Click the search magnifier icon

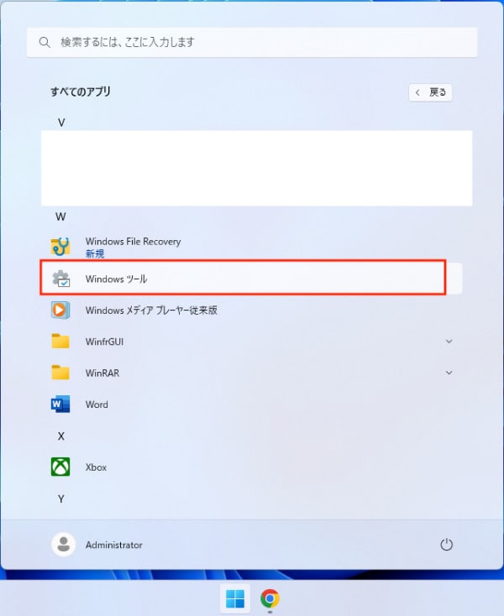[45, 42]
